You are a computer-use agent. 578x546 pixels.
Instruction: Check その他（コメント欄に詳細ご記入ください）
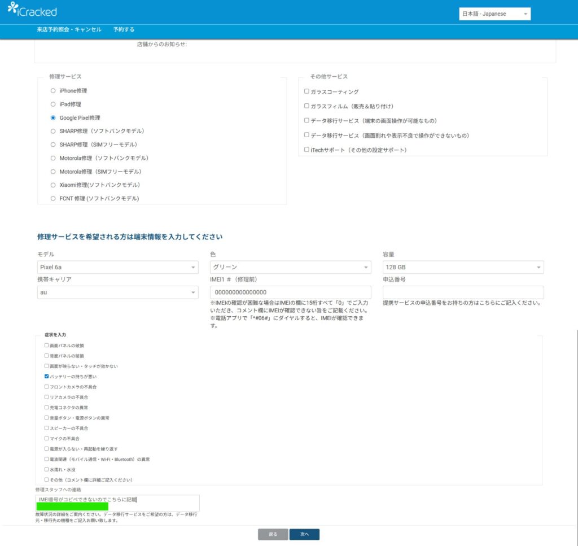(x=46, y=479)
